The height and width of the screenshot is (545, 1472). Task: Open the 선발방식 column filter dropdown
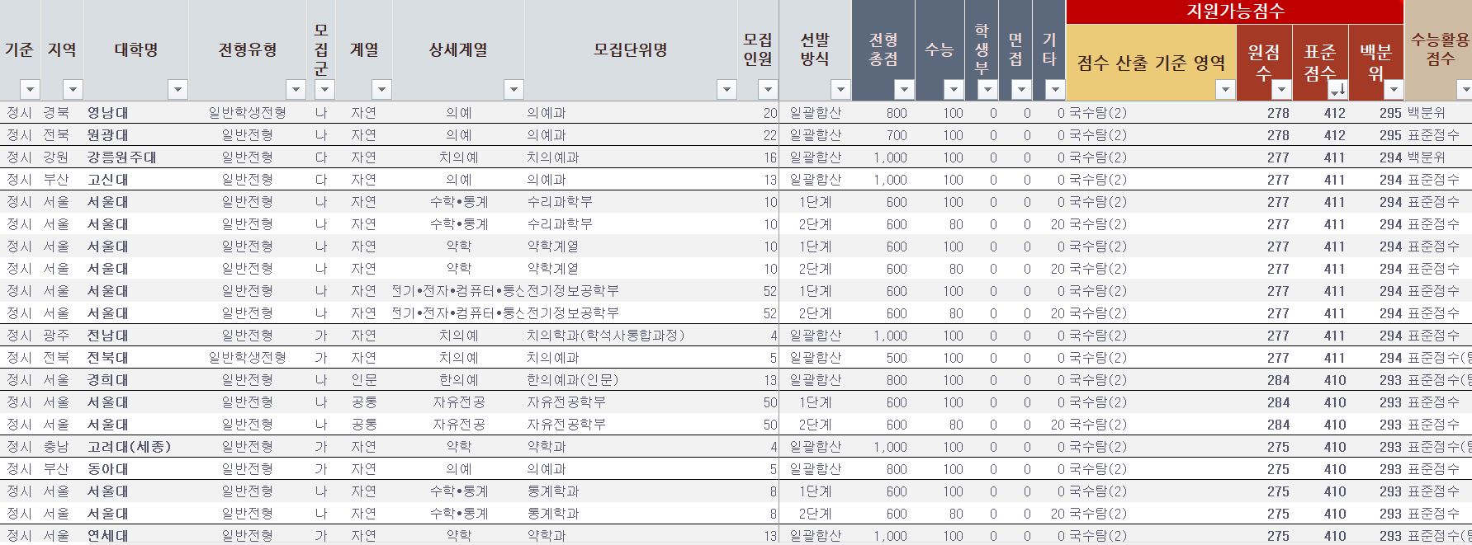pos(840,89)
